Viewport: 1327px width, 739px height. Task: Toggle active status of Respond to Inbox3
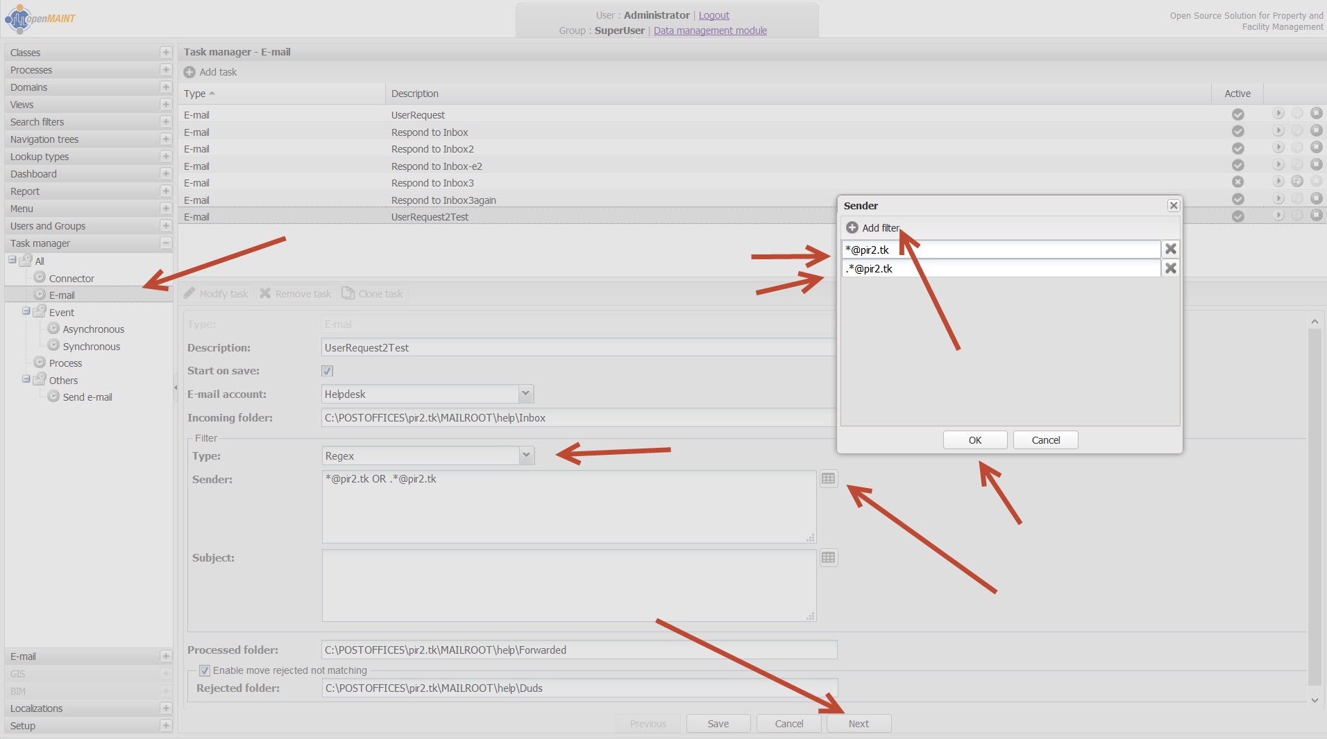(x=1237, y=182)
